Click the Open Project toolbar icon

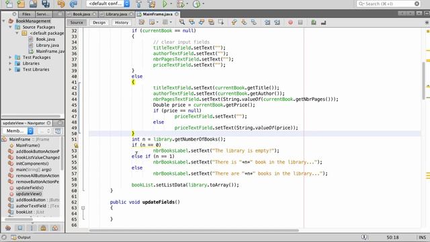click(33, 3)
